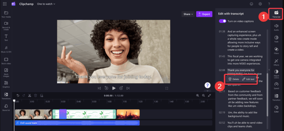
Task: Open the Speed properties tab
Action: pyautogui.click(x=276, y=86)
